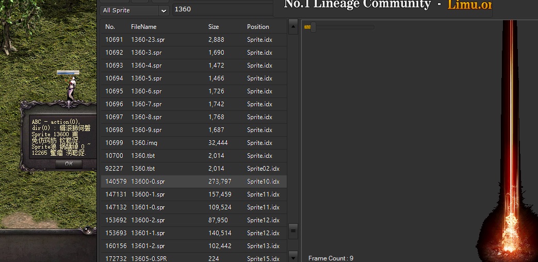
Task: Sort list by the No. column header
Action: tap(110, 27)
